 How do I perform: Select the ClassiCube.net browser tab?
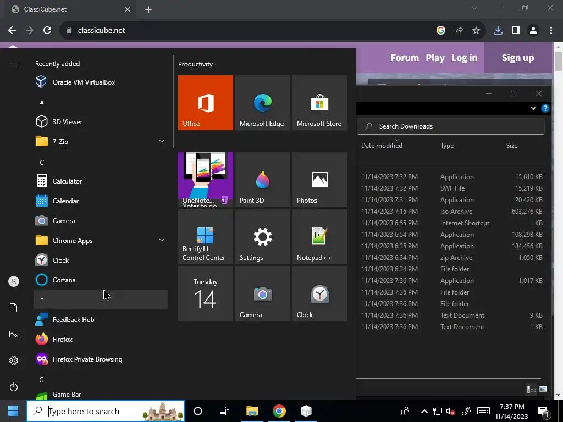coord(71,9)
